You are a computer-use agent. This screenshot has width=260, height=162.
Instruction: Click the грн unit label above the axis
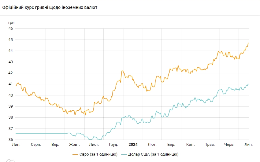tap(11, 23)
